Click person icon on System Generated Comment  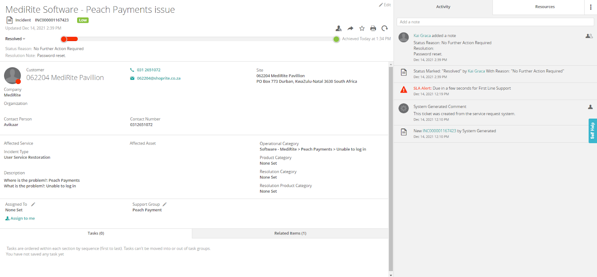pyautogui.click(x=590, y=107)
